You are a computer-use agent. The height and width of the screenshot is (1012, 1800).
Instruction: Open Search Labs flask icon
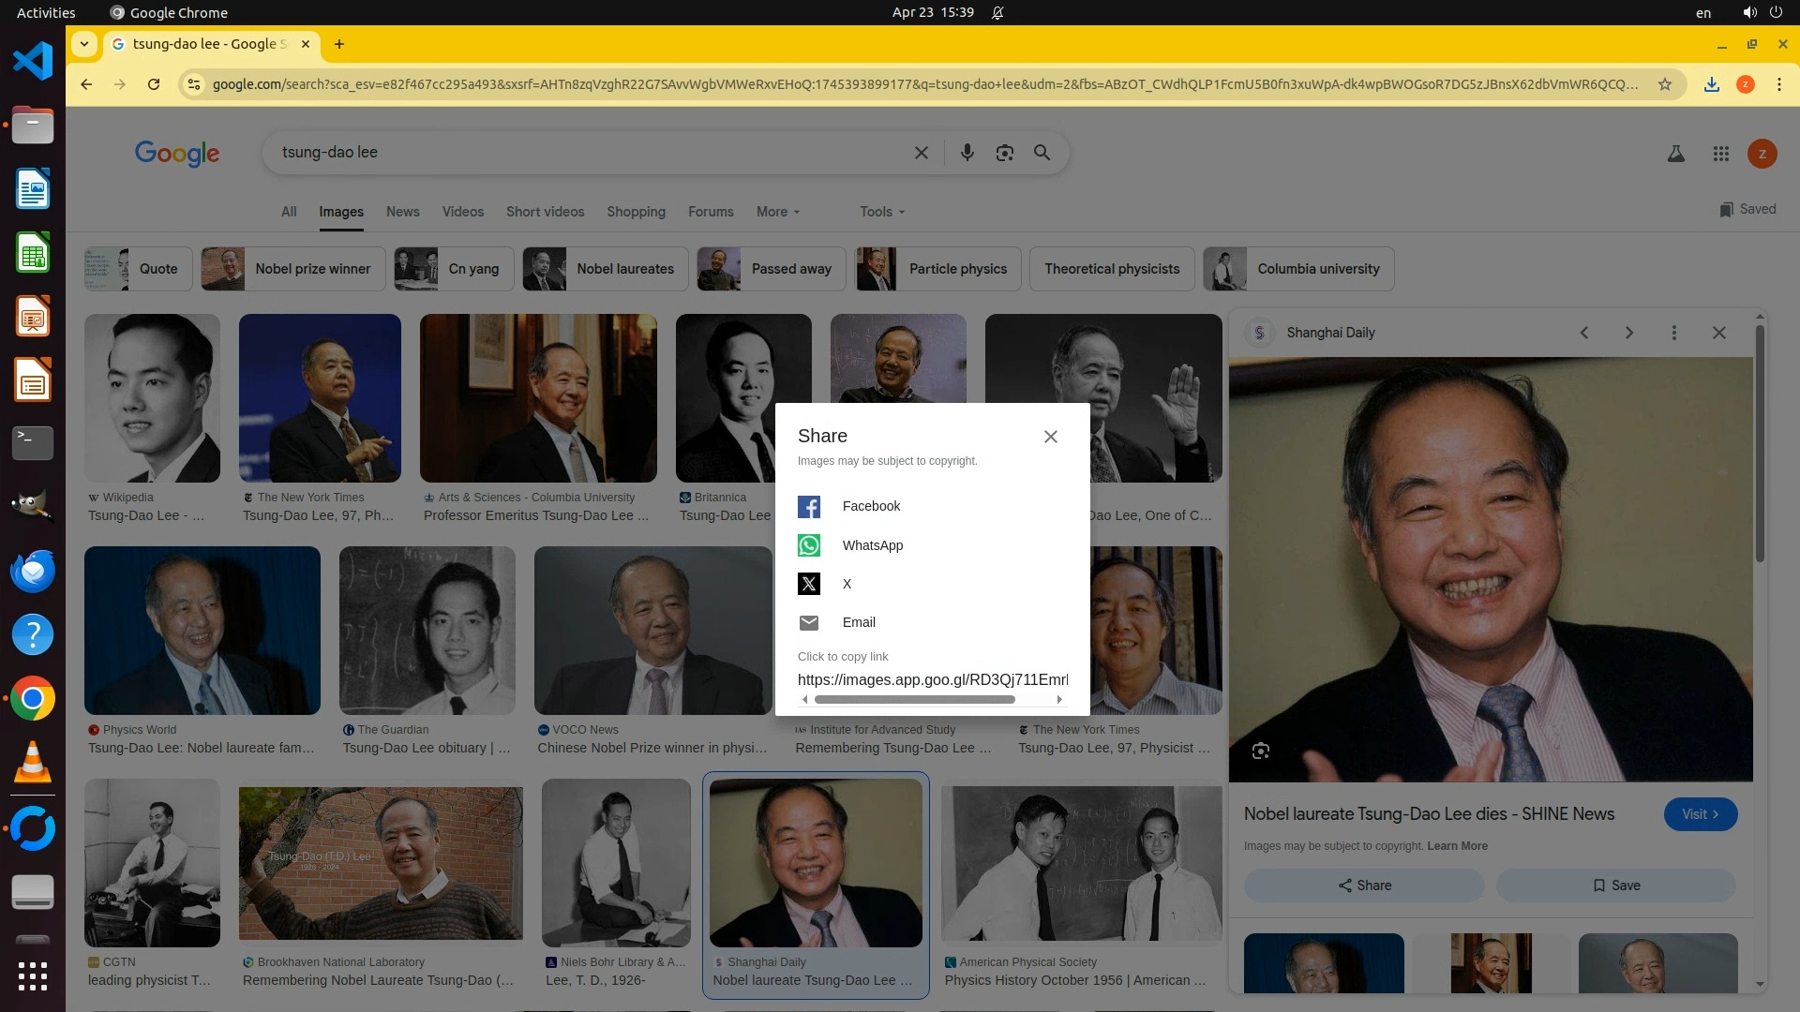point(1675,154)
